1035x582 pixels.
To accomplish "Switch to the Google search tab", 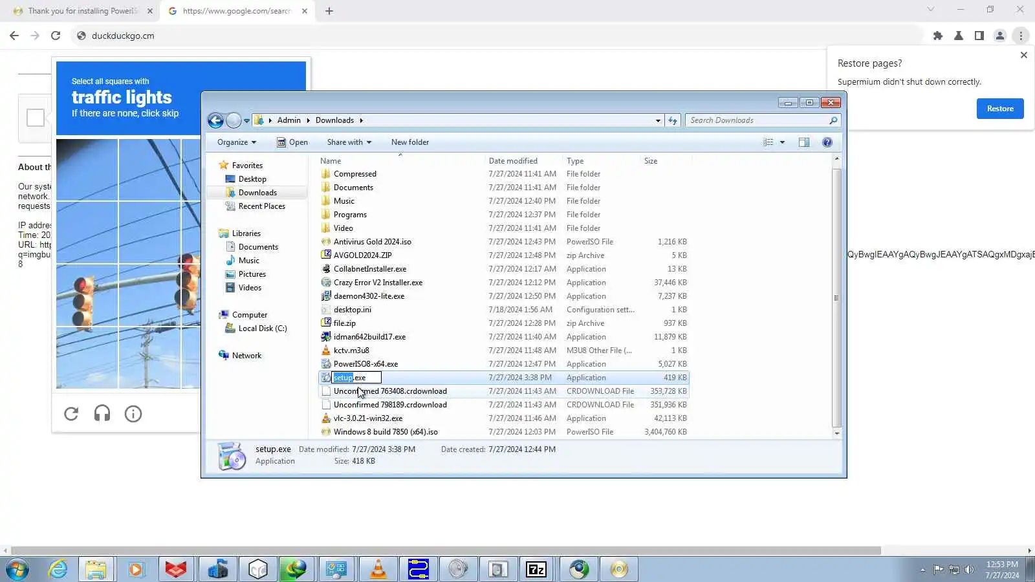I will pyautogui.click(x=236, y=11).
